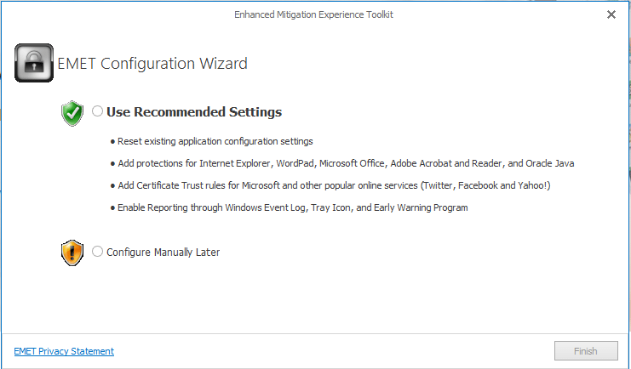Select the Configure Manually Later radio button
631x369 pixels.
[98, 252]
